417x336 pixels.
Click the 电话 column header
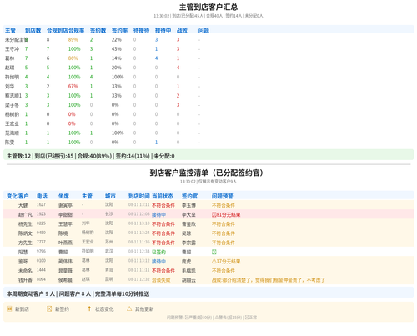coord(42,196)
